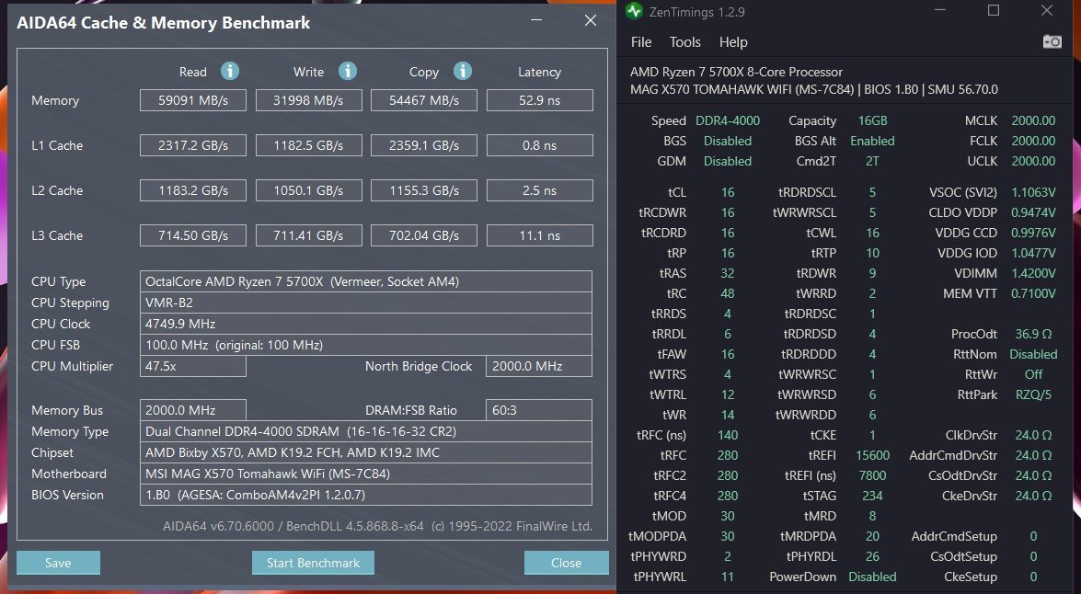This screenshot has height=594, width=1081.
Task: Click the CPU Multiplier field 47.5x
Action: [193, 366]
